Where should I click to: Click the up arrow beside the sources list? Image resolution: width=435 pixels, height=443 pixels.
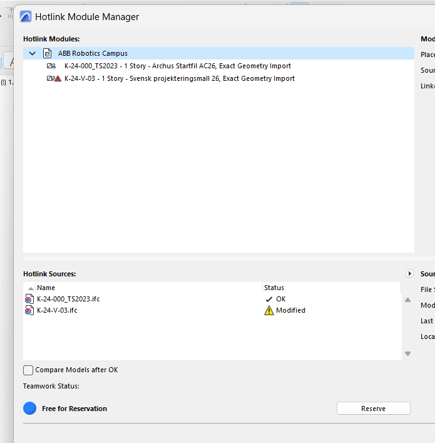pyautogui.click(x=408, y=300)
